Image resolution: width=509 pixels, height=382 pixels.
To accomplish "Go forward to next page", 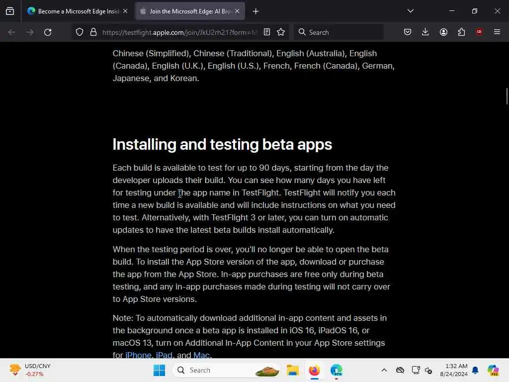I will pos(30,32).
